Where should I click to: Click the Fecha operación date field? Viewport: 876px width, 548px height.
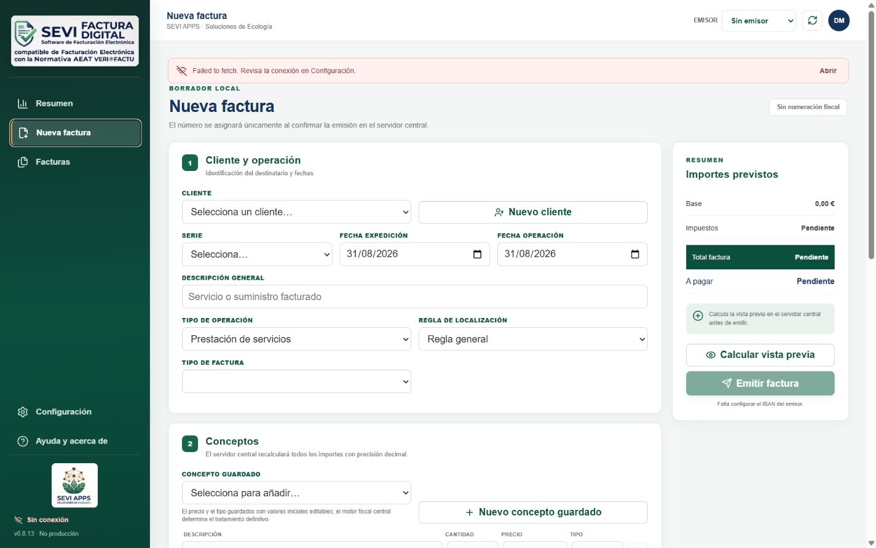[572, 254]
